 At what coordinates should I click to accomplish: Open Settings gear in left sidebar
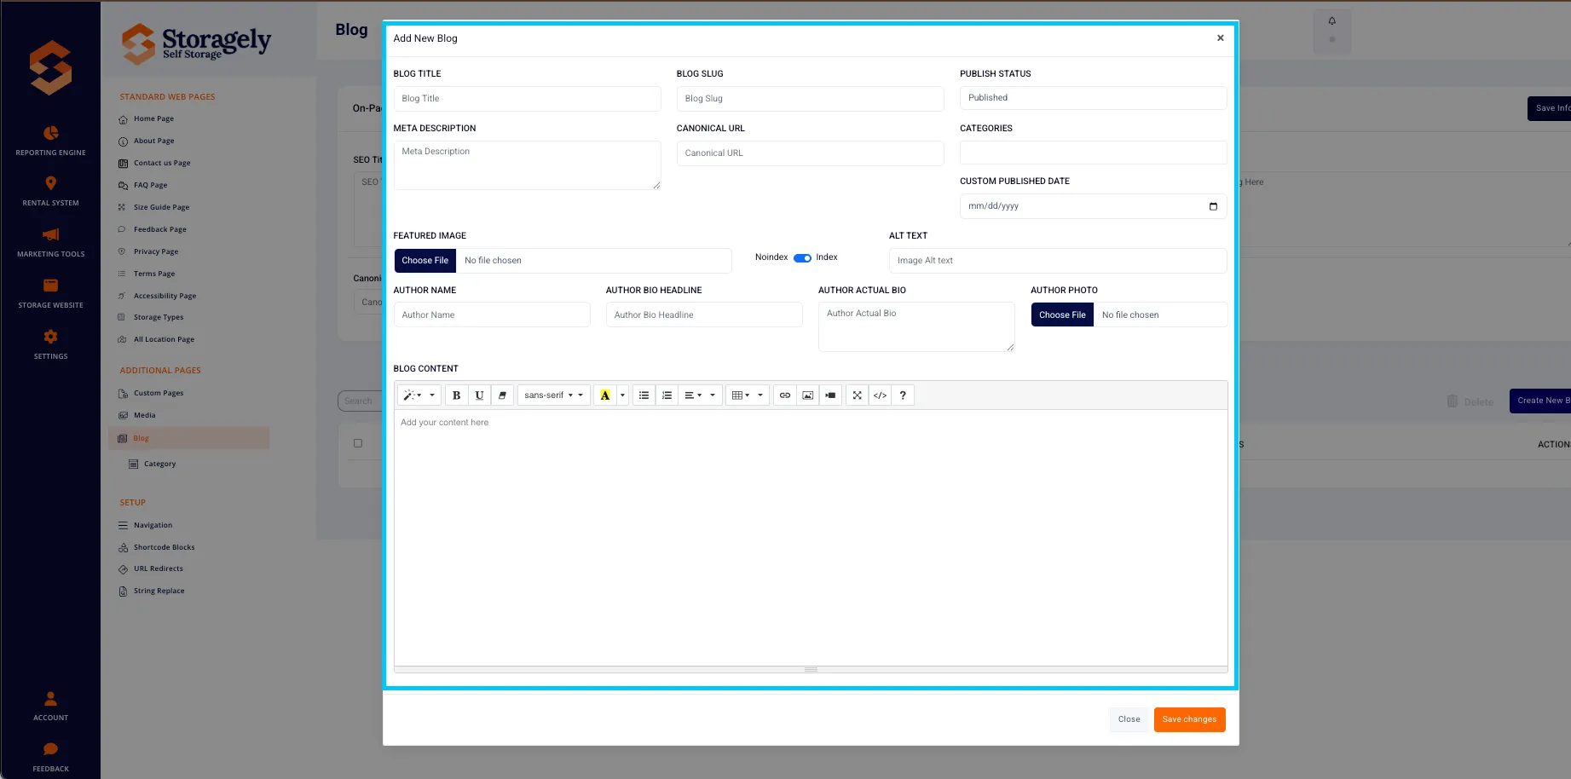[50, 344]
